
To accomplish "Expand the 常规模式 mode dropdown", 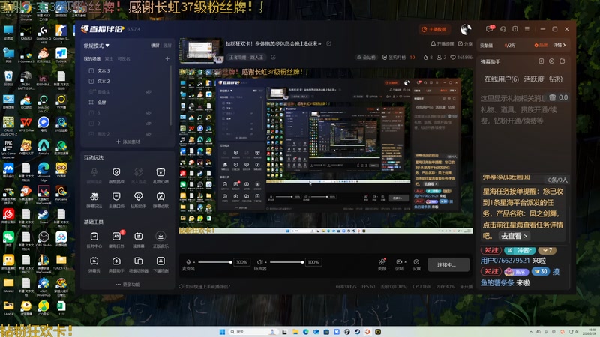I will click(x=97, y=46).
